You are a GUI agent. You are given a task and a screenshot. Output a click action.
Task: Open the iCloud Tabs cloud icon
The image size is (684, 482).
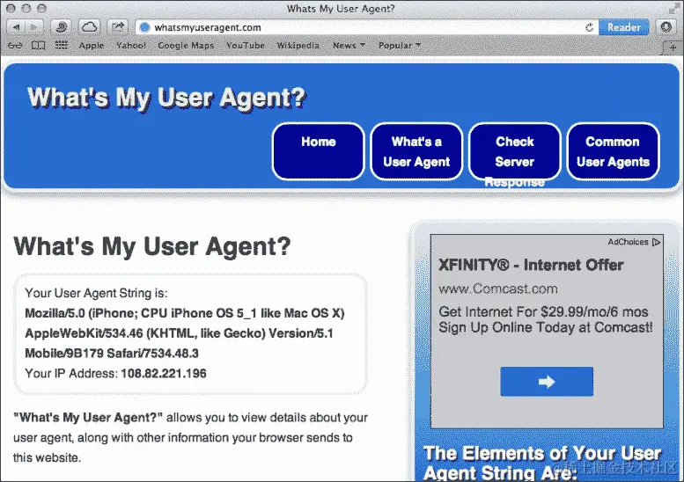(x=90, y=27)
